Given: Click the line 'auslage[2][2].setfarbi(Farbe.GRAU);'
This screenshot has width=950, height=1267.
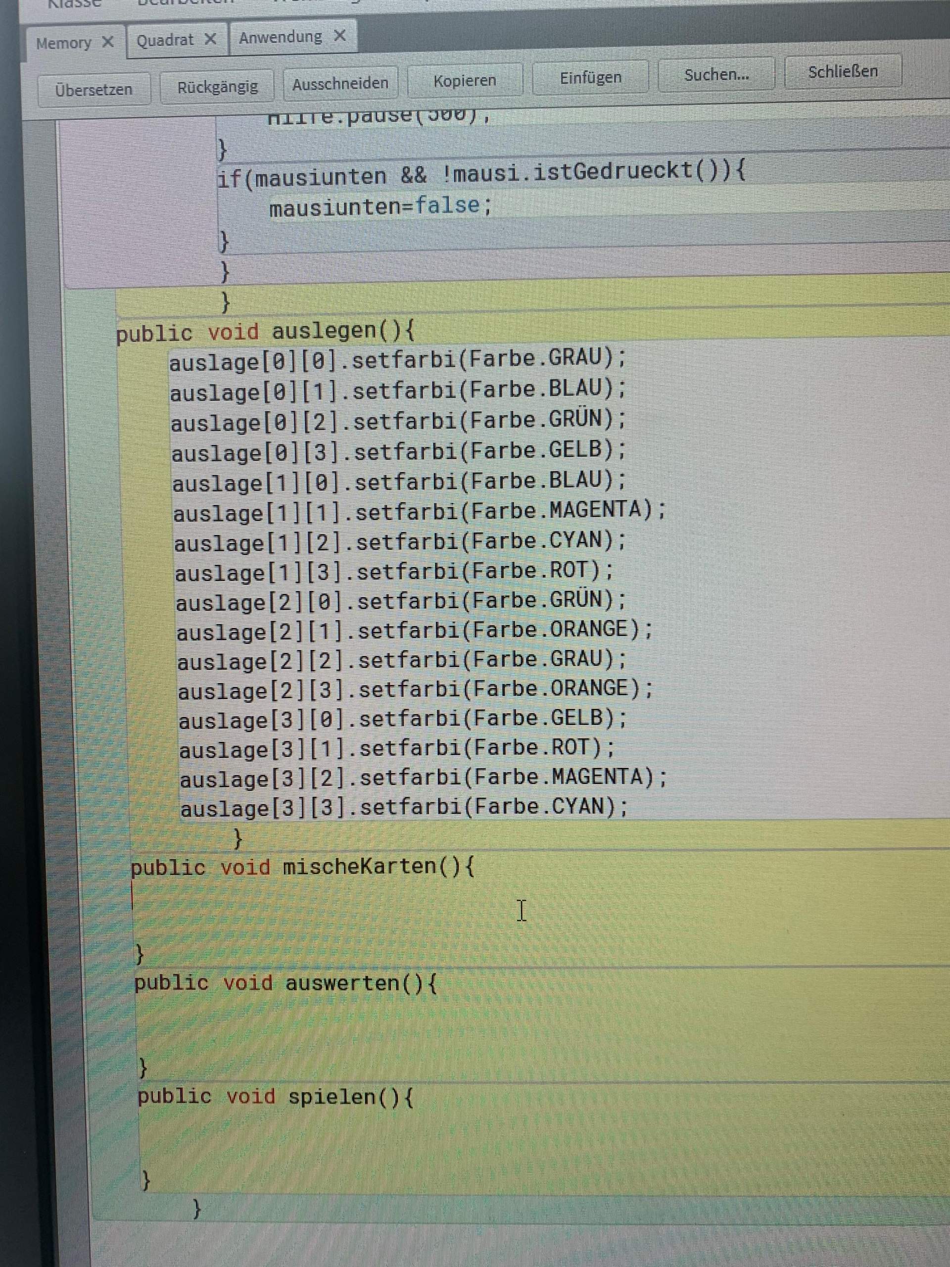Looking at the screenshot, I should pyautogui.click(x=403, y=661).
